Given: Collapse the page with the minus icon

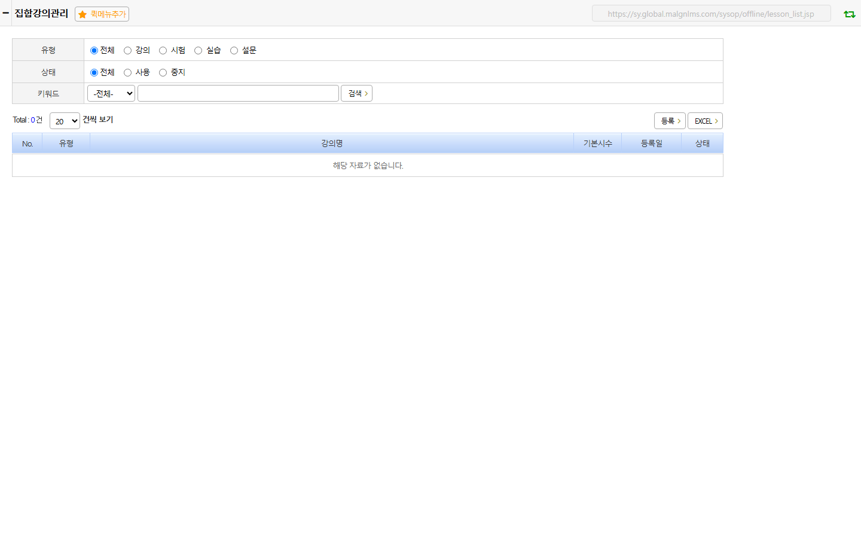Looking at the screenshot, I should pyautogui.click(x=5, y=13).
